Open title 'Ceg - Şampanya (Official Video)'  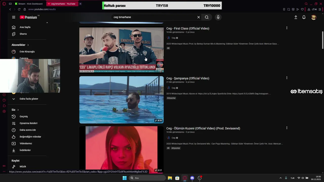click(188, 78)
